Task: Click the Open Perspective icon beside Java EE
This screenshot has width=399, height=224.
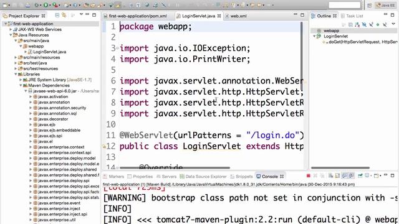Action: [370, 5]
